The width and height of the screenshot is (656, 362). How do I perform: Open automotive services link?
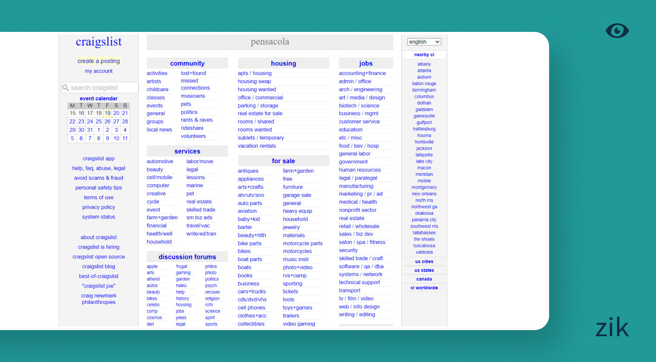click(160, 162)
